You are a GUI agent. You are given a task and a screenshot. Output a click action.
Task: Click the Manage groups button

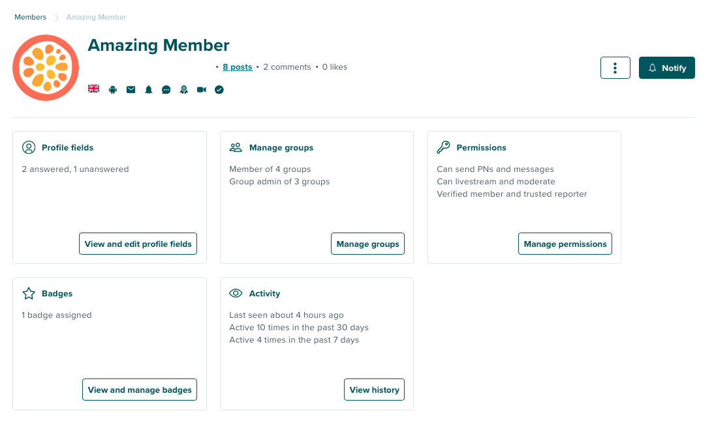click(x=367, y=244)
